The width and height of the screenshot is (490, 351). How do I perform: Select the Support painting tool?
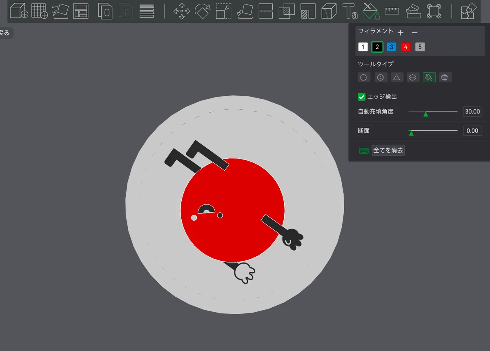pyautogui.click(x=308, y=11)
